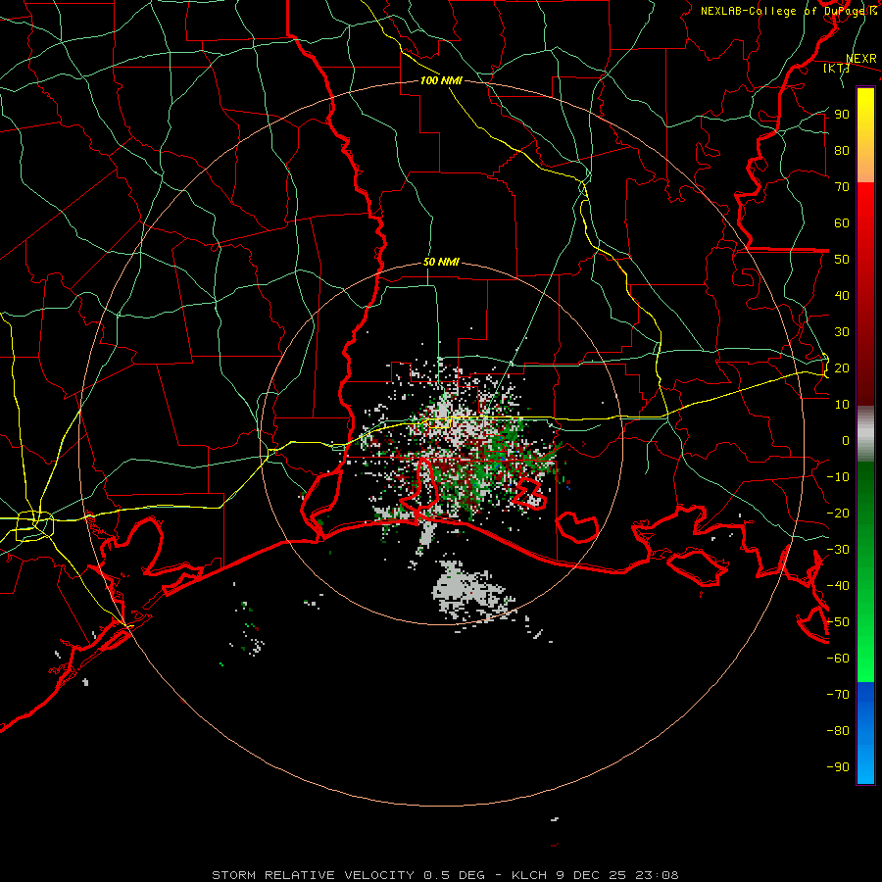Click the positive 40 knot scale label
Image resolution: width=882 pixels, height=882 pixels.
[842, 296]
